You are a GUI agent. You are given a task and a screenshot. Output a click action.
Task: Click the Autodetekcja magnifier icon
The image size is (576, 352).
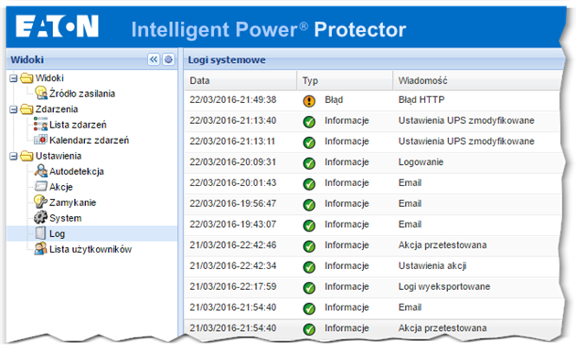tap(41, 171)
